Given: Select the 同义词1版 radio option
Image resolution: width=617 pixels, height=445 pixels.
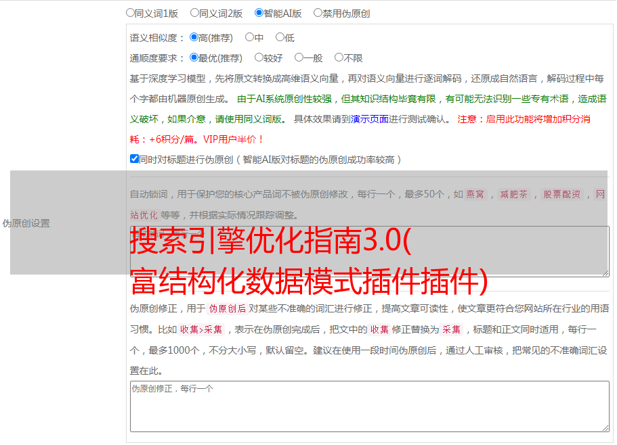Looking at the screenshot, I should 130,13.
